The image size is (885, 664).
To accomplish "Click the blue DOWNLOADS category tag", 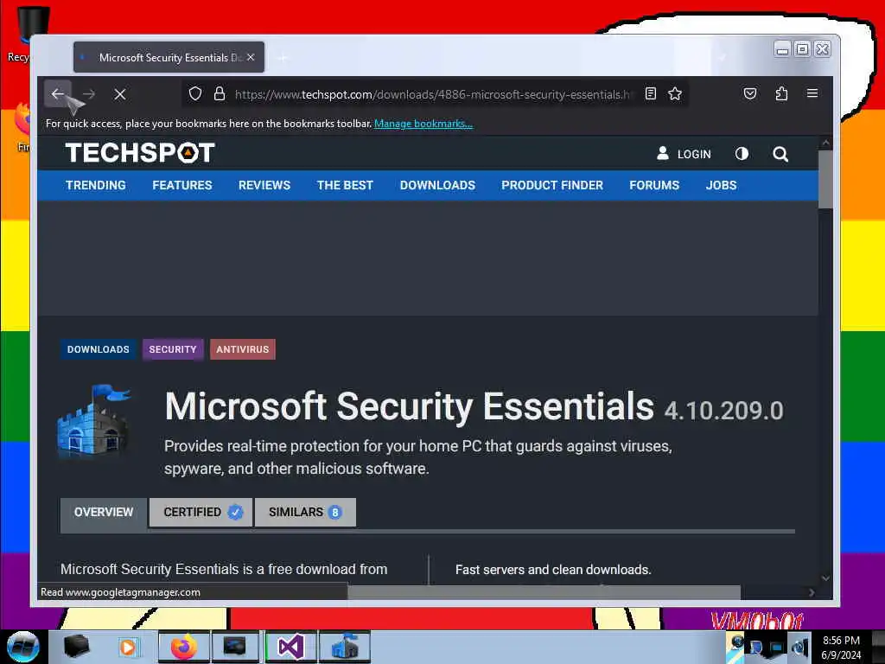I will [99, 349].
